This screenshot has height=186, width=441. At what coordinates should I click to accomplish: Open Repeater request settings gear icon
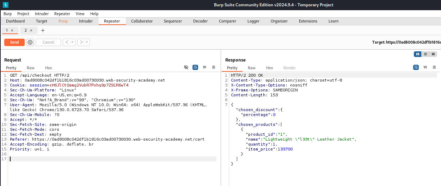pyautogui.click(x=30, y=42)
